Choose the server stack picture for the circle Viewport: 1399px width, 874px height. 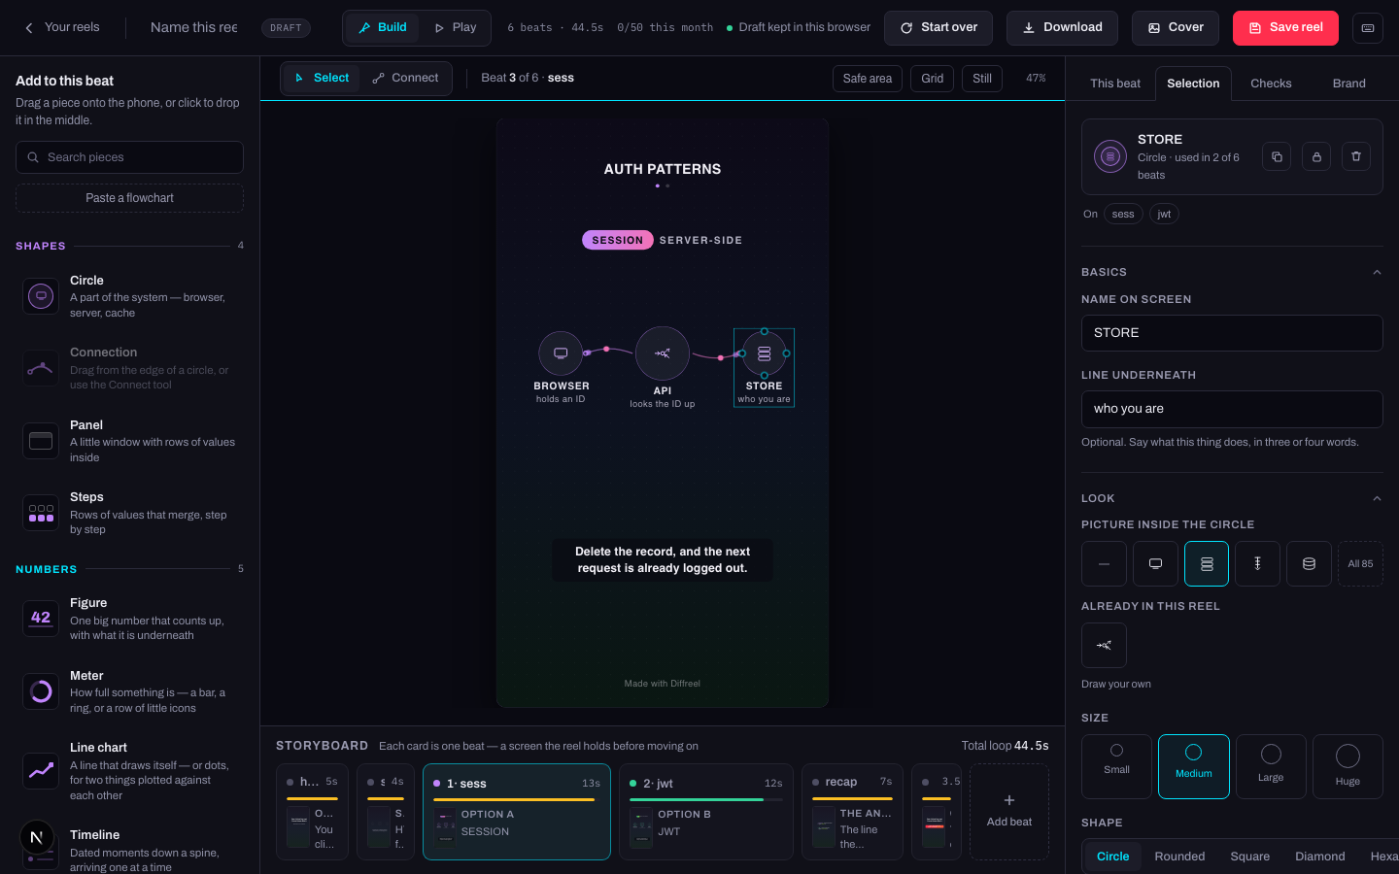(1207, 563)
